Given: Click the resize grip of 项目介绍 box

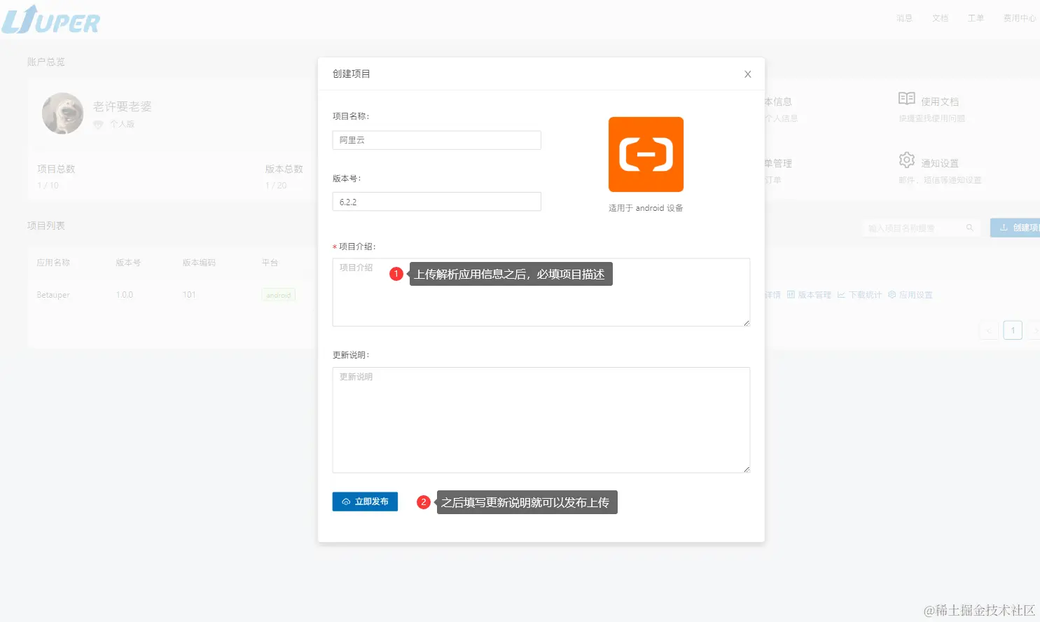Looking at the screenshot, I should pyautogui.click(x=746, y=323).
